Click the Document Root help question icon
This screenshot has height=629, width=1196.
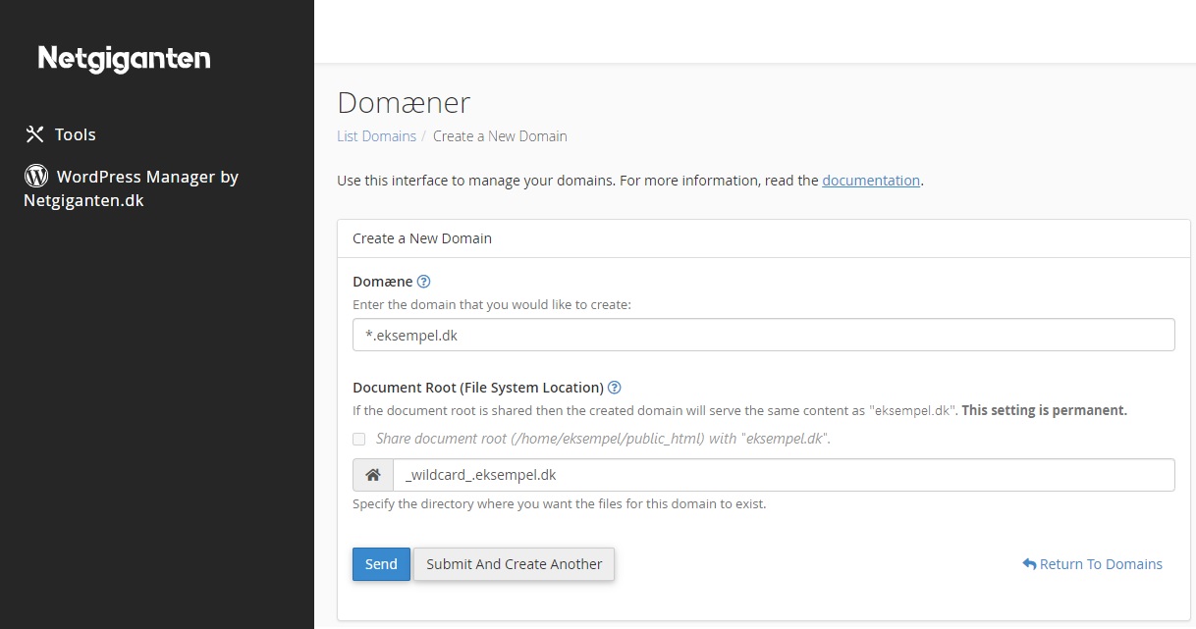pos(615,388)
